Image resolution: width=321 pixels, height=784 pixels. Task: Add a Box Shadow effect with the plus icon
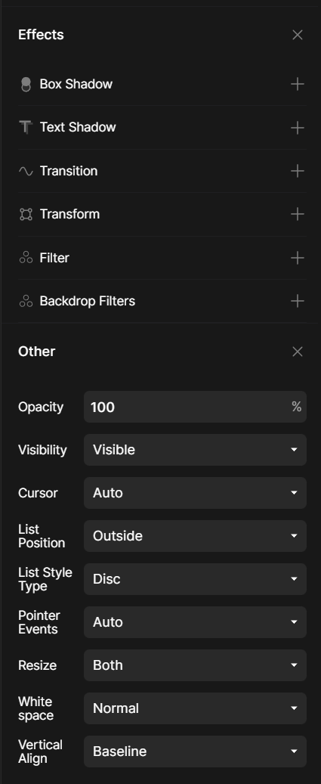coord(298,84)
